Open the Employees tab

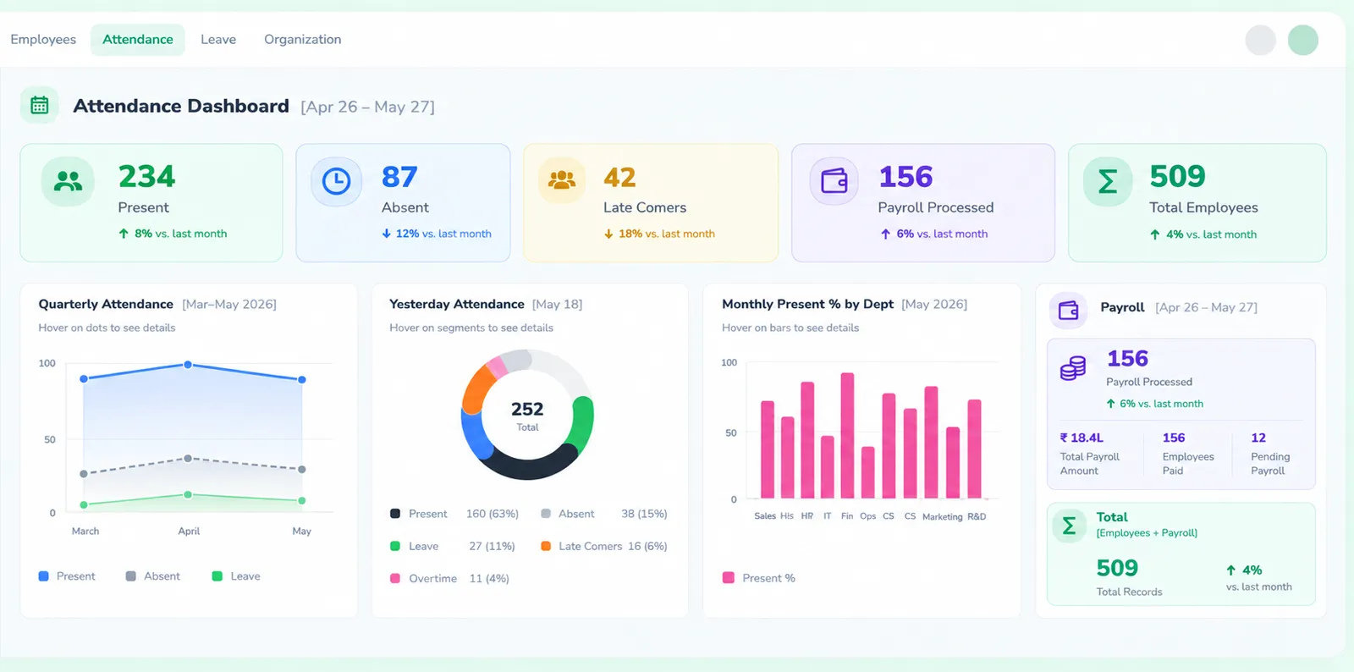[43, 39]
